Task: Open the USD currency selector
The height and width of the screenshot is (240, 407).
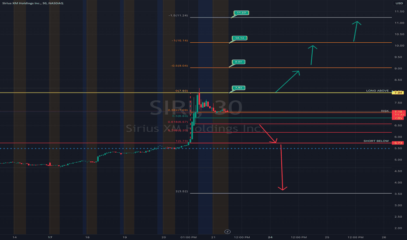Action: pyautogui.click(x=399, y=3)
